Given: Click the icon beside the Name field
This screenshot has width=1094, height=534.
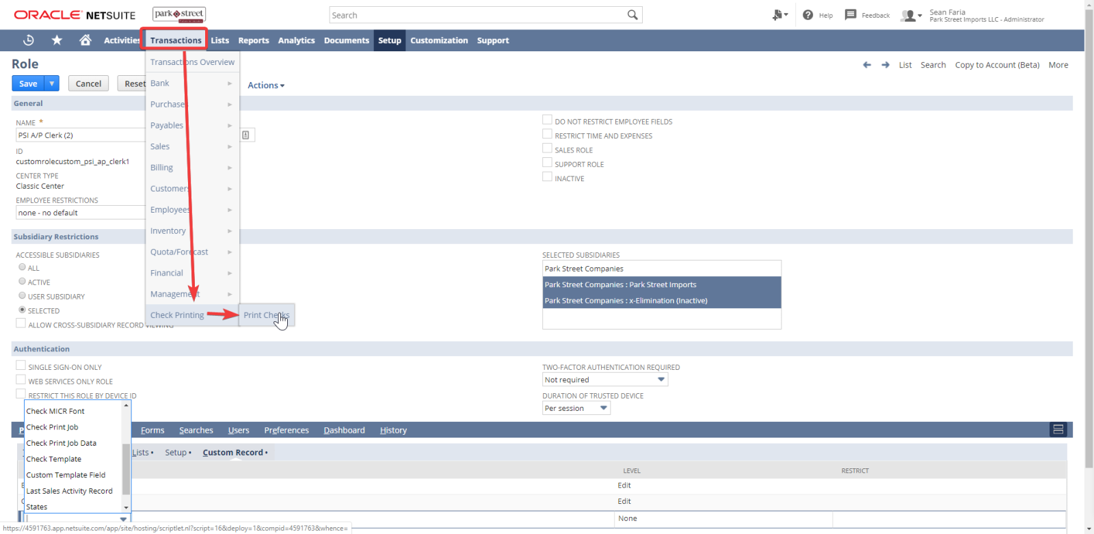Looking at the screenshot, I should click(246, 135).
